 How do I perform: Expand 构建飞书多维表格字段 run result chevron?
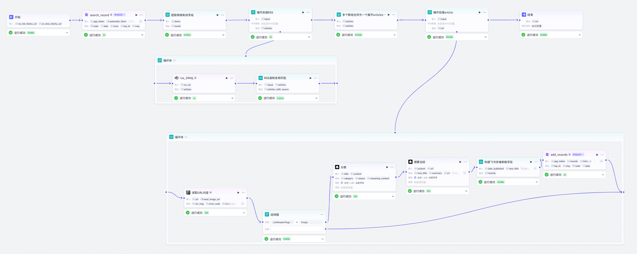click(536, 182)
